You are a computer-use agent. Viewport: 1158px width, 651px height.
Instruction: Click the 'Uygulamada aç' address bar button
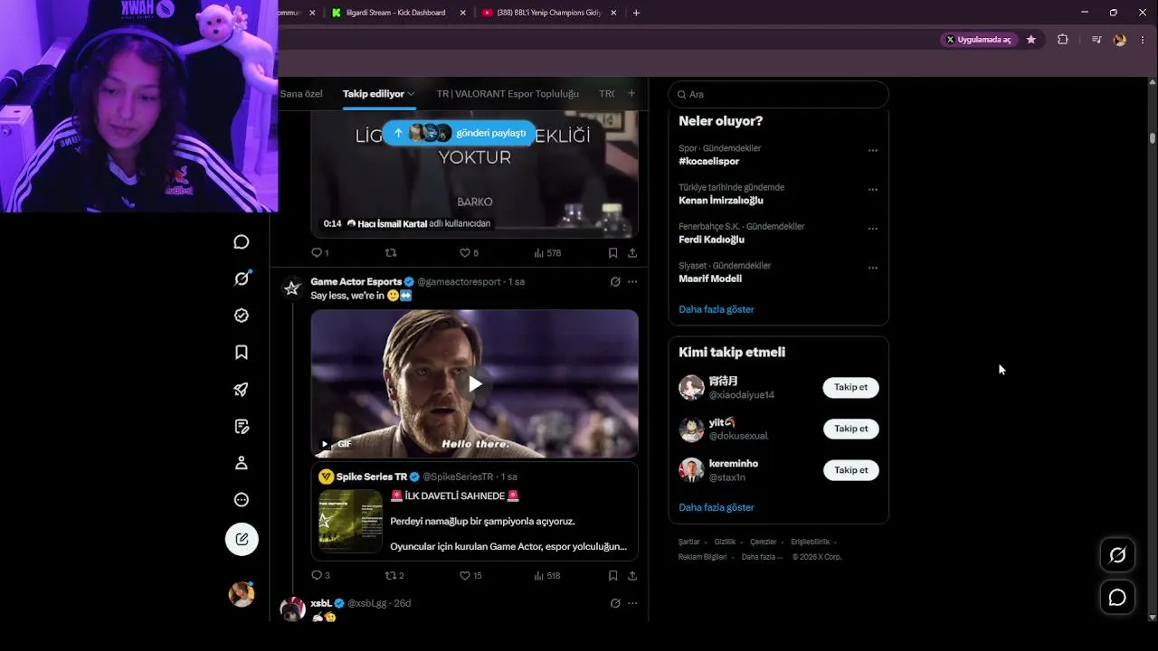coord(979,40)
